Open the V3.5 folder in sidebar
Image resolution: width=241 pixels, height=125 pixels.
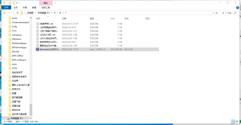point(14,31)
